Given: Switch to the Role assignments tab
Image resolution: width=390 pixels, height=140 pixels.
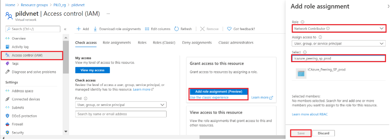Looking at the screenshot, I should (117, 43).
